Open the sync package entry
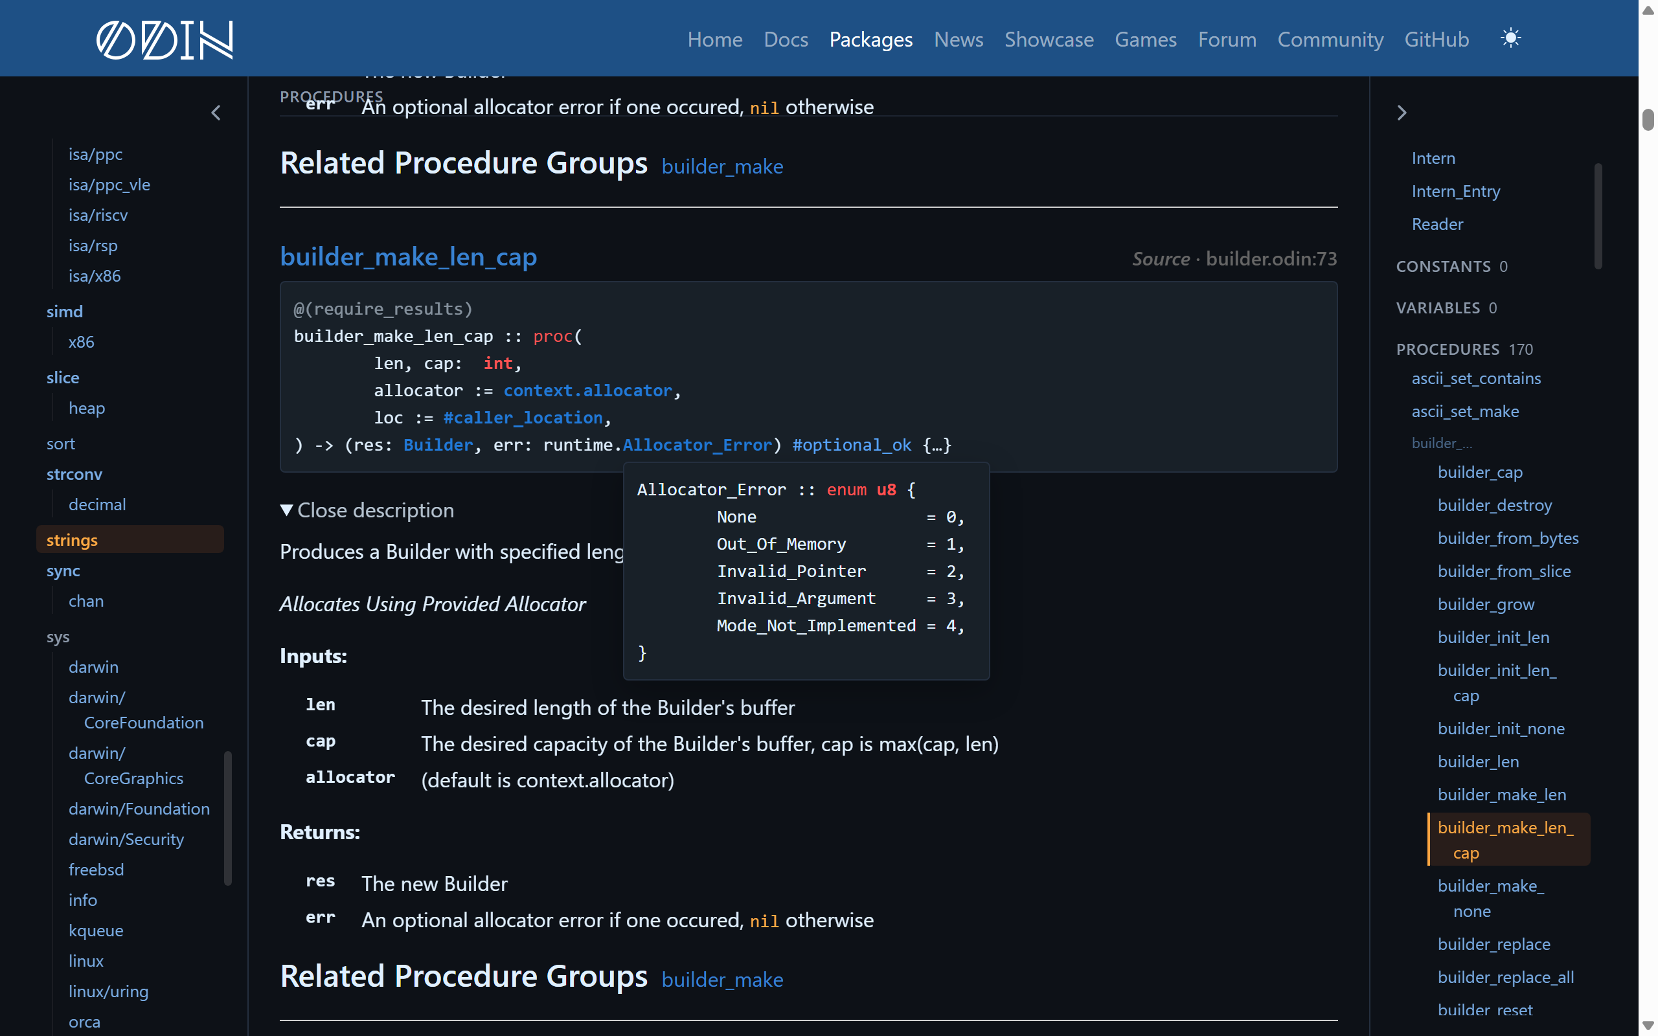 (x=63, y=570)
